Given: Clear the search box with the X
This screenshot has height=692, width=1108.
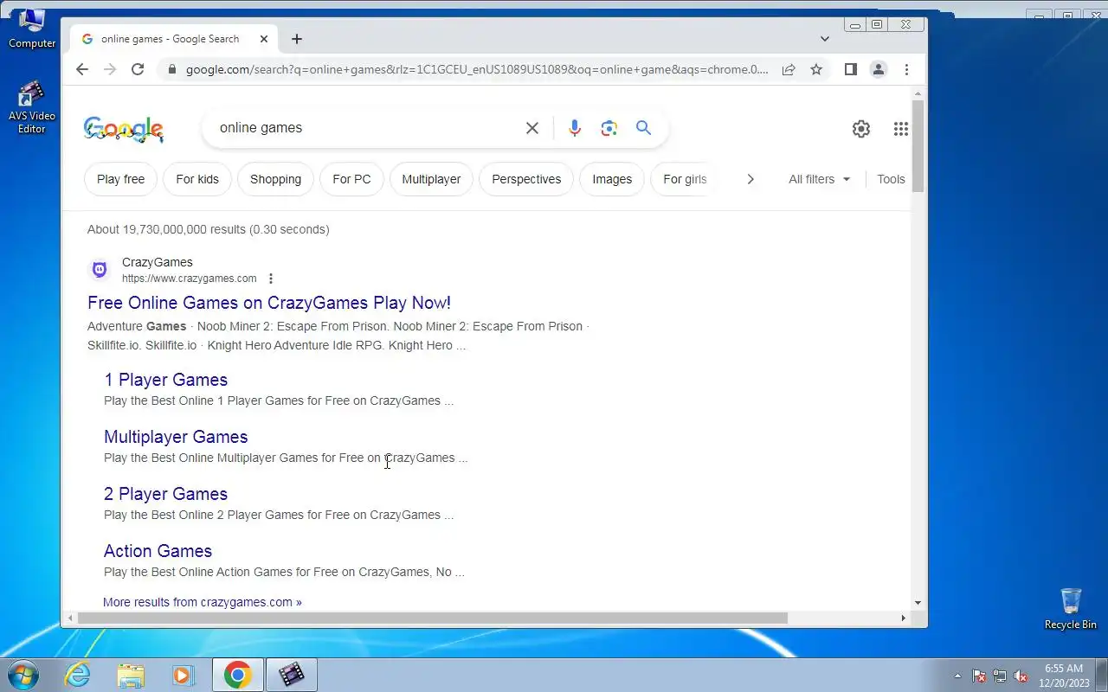Looking at the screenshot, I should [532, 128].
